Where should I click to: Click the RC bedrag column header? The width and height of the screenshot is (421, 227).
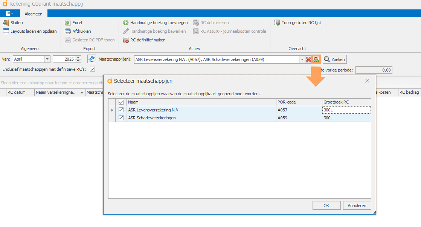409,92
